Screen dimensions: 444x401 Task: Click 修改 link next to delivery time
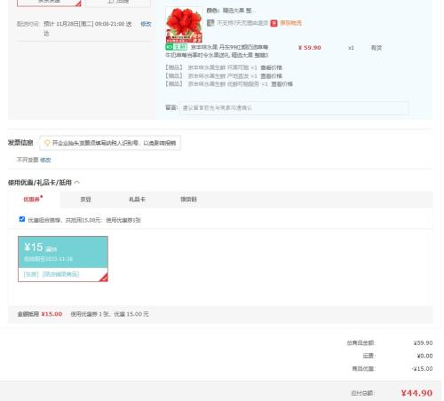[x=146, y=24]
